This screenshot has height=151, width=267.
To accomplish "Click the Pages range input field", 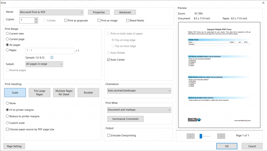I will tap(50, 51).
